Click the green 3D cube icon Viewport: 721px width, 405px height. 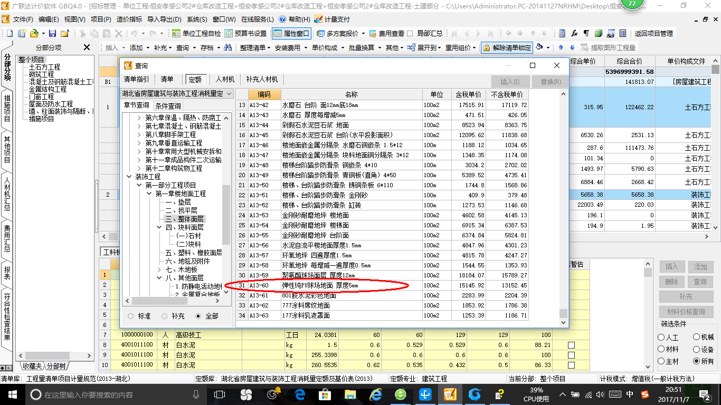coord(598,33)
